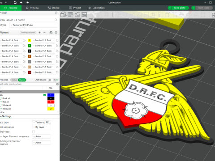Click the gear icon in object search bar
The height and width of the screenshot is (161, 215).
point(57,84)
